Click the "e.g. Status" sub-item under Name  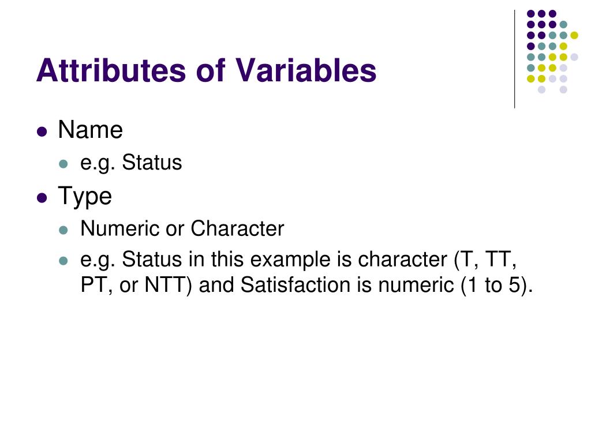tap(131, 163)
